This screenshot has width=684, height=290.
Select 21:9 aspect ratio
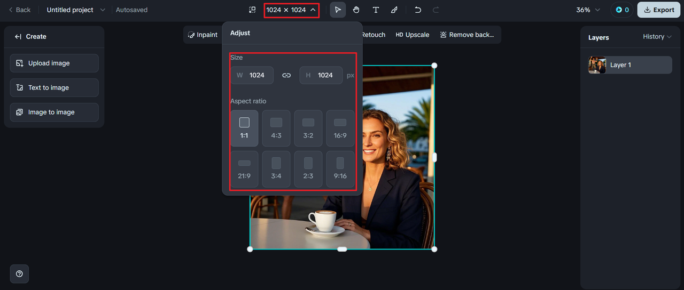tap(244, 169)
